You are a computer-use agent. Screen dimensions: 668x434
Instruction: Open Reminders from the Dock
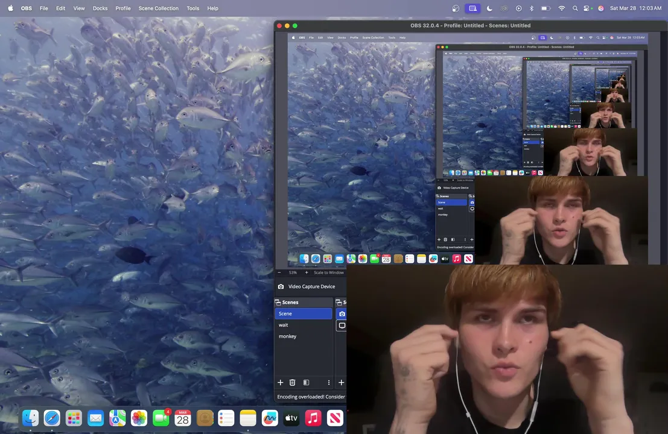click(226, 418)
